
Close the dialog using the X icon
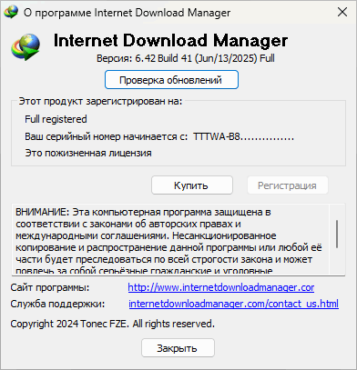pos(342,13)
